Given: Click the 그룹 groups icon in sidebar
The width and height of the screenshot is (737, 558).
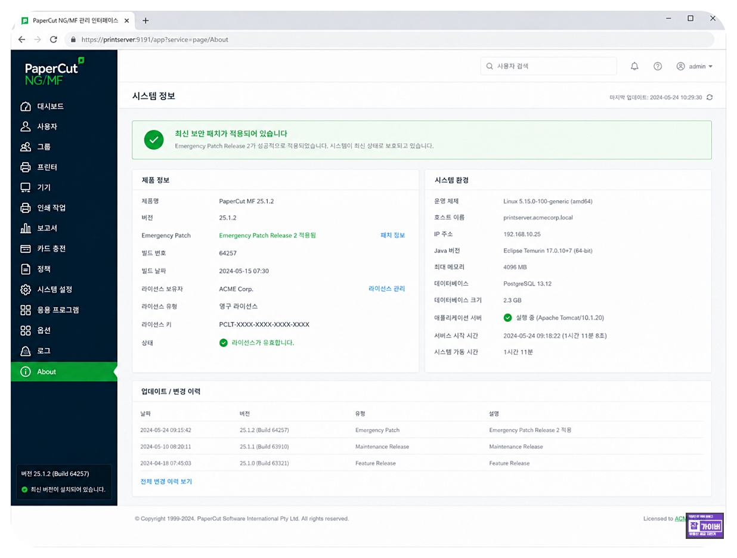Looking at the screenshot, I should point(25,147).
